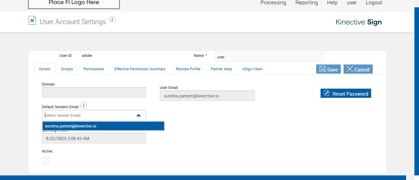
Task: Click the Domain field
Action: 94,92
